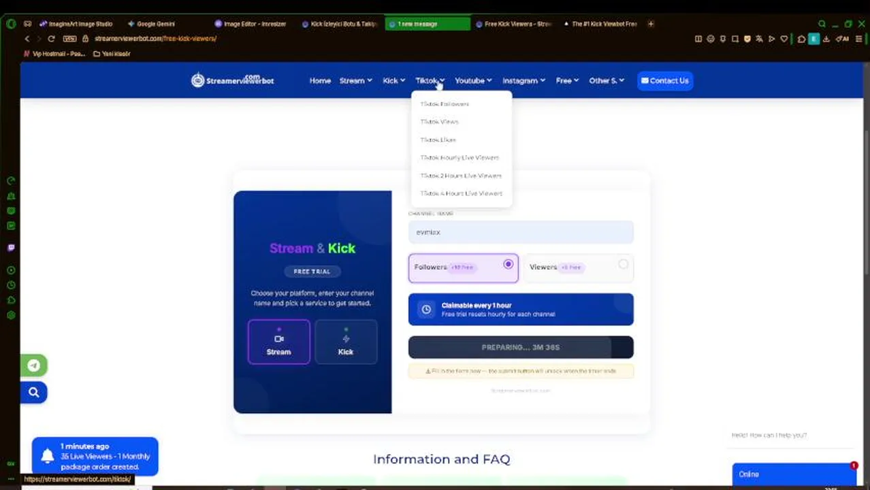
Task: Click the Preparing countdown button
Action: (x=521, y=347)
